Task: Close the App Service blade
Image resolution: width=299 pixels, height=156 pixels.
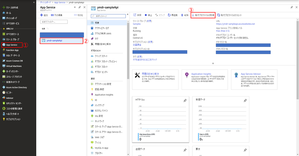Action: pyautogui.click(x=84, y=7)
